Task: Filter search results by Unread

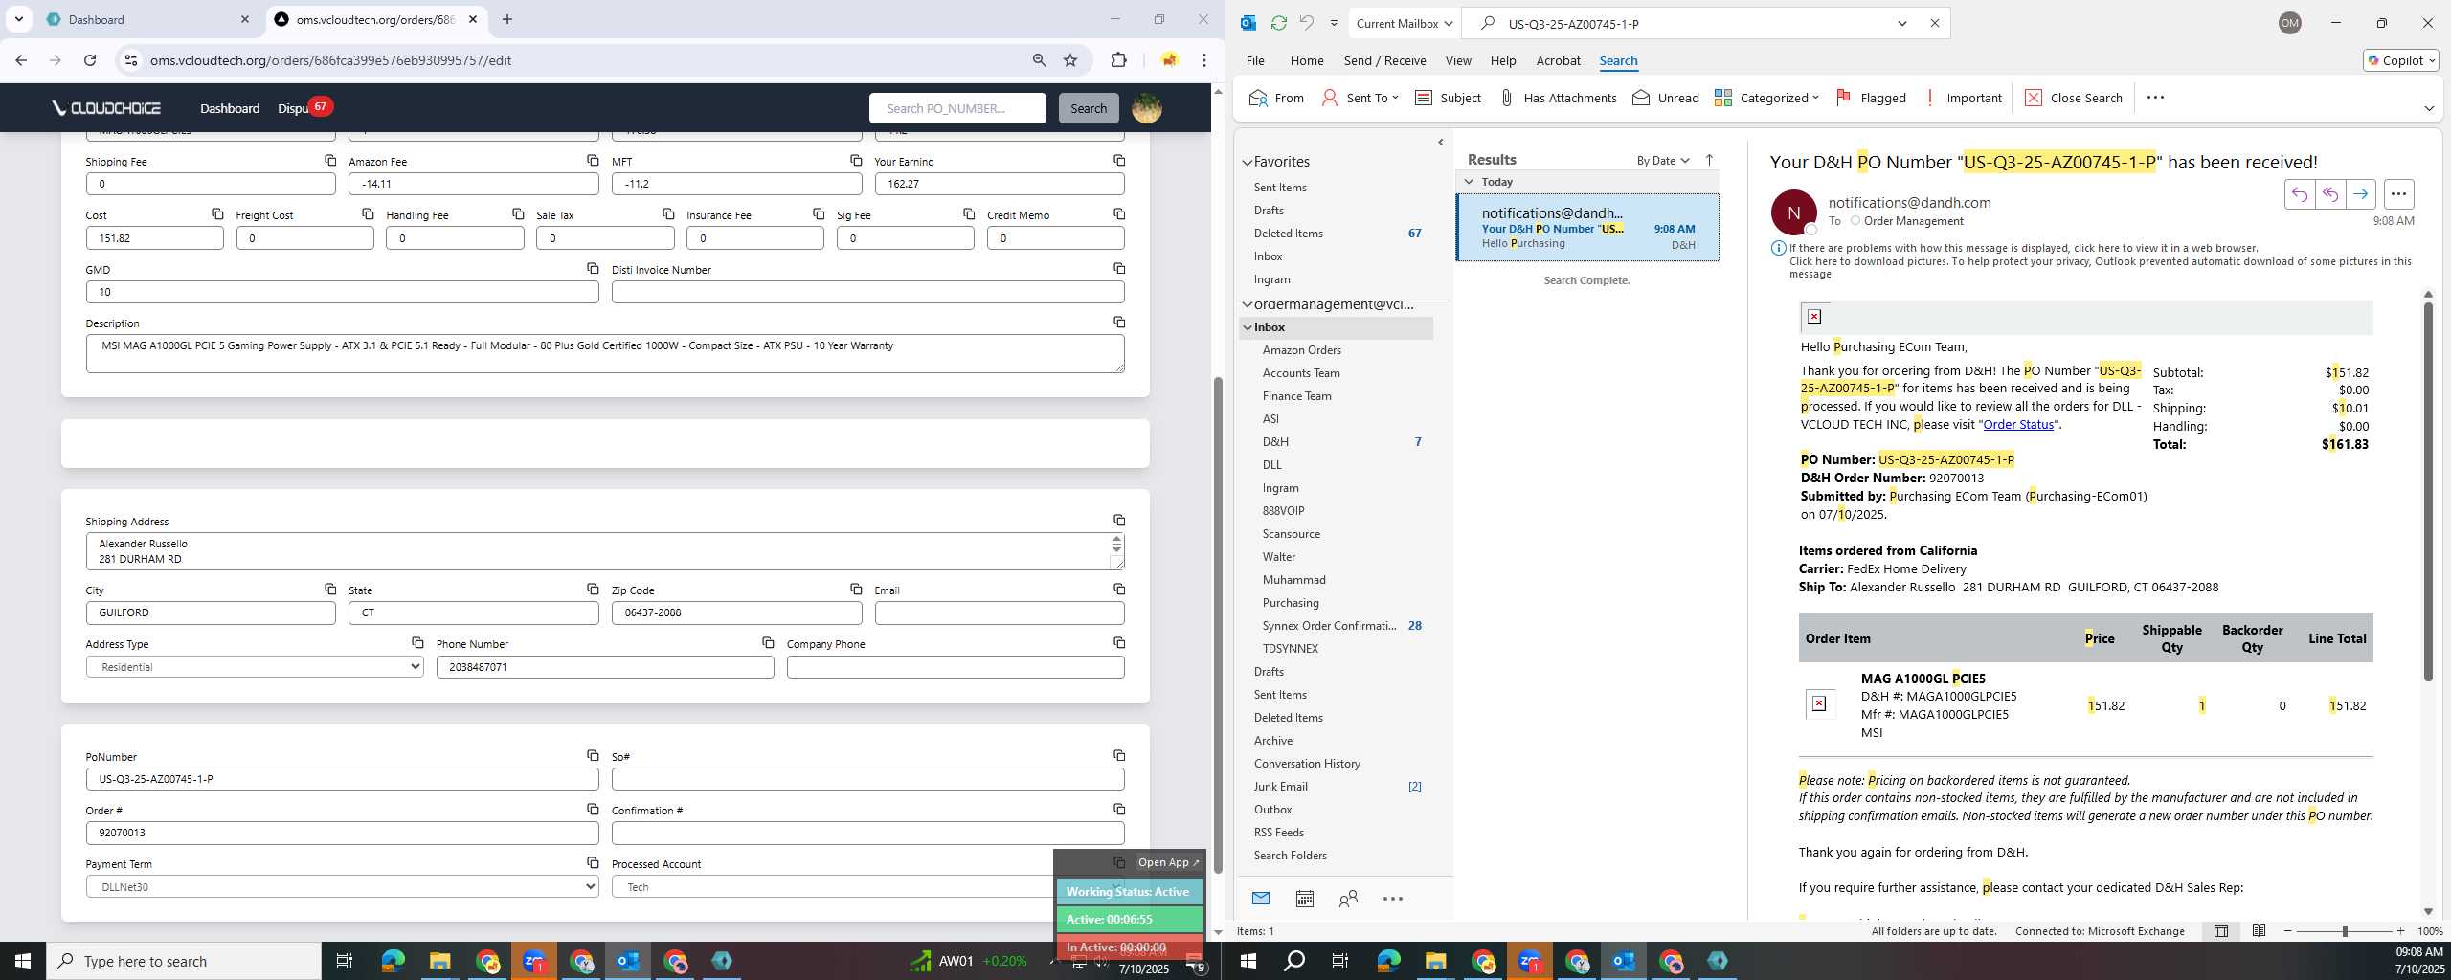Action: (1666, 98)
